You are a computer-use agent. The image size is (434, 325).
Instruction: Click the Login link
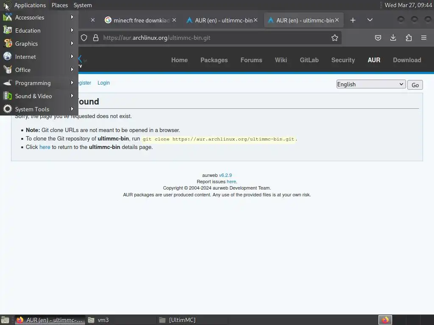[x=103, y=83]
